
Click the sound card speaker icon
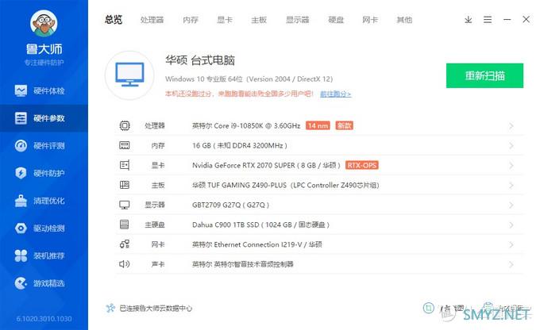[x=125, y=264]
